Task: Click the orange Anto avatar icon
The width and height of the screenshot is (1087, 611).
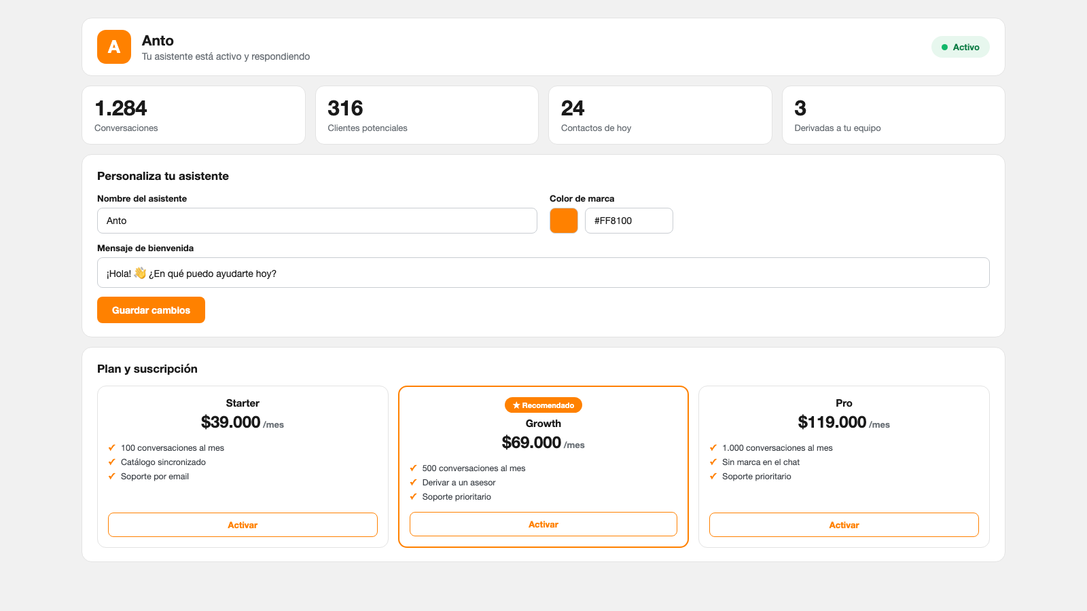Action: click(x=114, y=47)
